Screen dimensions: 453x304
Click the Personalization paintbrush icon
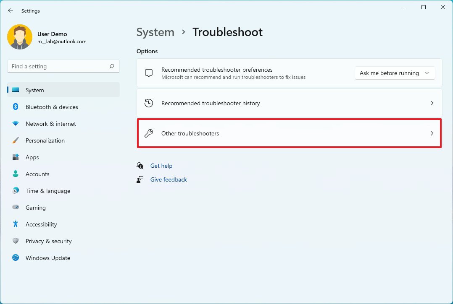[x=16, y=140]
